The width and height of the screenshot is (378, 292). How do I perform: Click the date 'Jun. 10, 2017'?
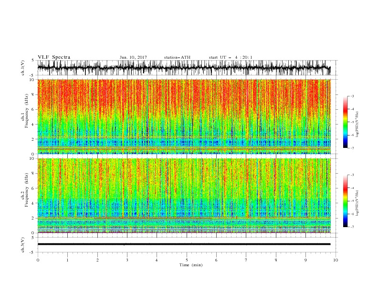[133, 57]
